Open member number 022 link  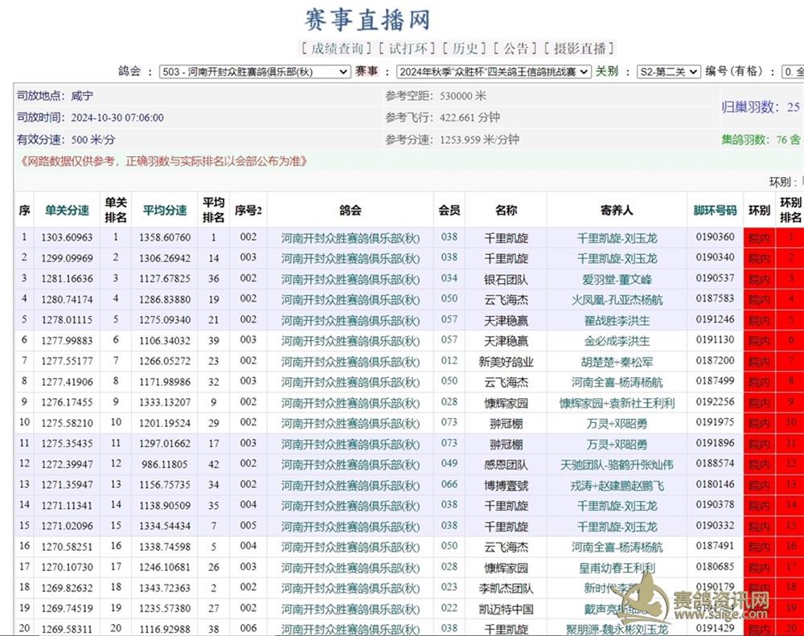coord(449,608)
